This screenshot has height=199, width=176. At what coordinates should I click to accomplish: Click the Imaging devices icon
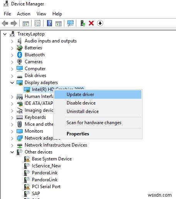coord(20,111)
